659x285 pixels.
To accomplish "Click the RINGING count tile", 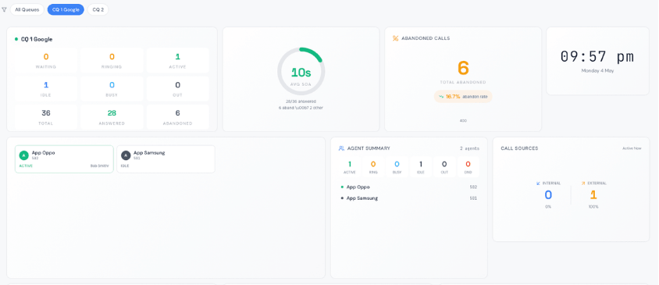I will (112, 61).
